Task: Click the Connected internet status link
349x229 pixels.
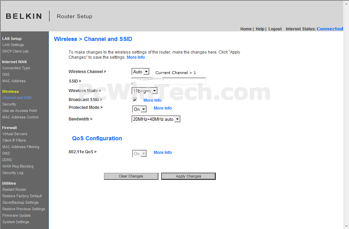Action: pos(330,29)
